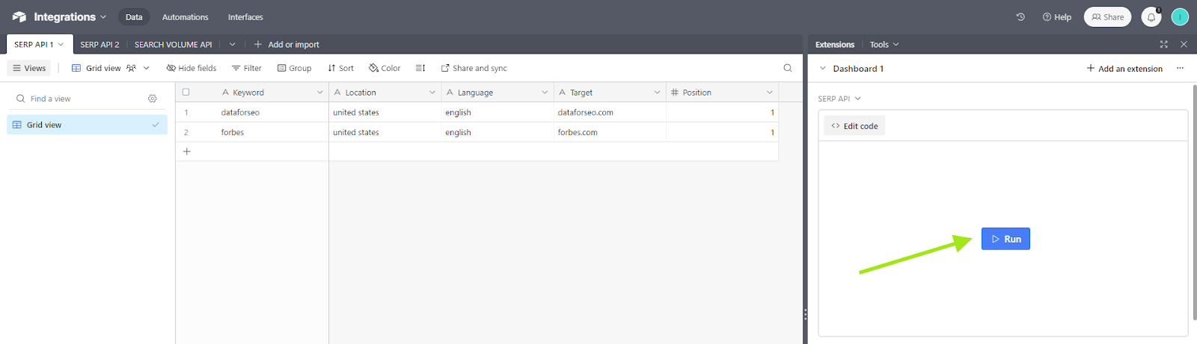Open the Help menu
Image resolution: width=1197 pixels, height=344 pixels.
1057,16
